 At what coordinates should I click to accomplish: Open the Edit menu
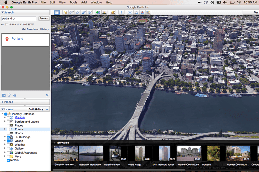[52, 2]
